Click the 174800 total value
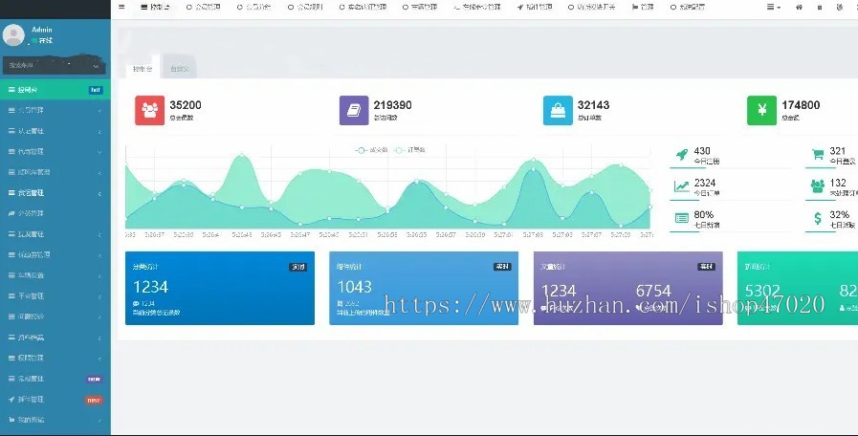858x436 pixels. pos(802,105)
